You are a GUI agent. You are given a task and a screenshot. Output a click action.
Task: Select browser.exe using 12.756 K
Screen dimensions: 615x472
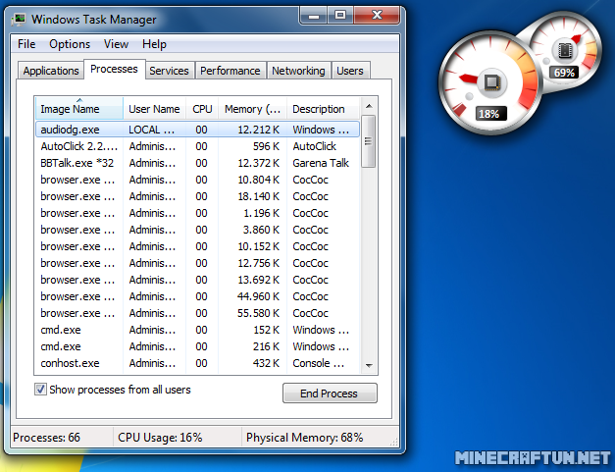pos(198,263)
